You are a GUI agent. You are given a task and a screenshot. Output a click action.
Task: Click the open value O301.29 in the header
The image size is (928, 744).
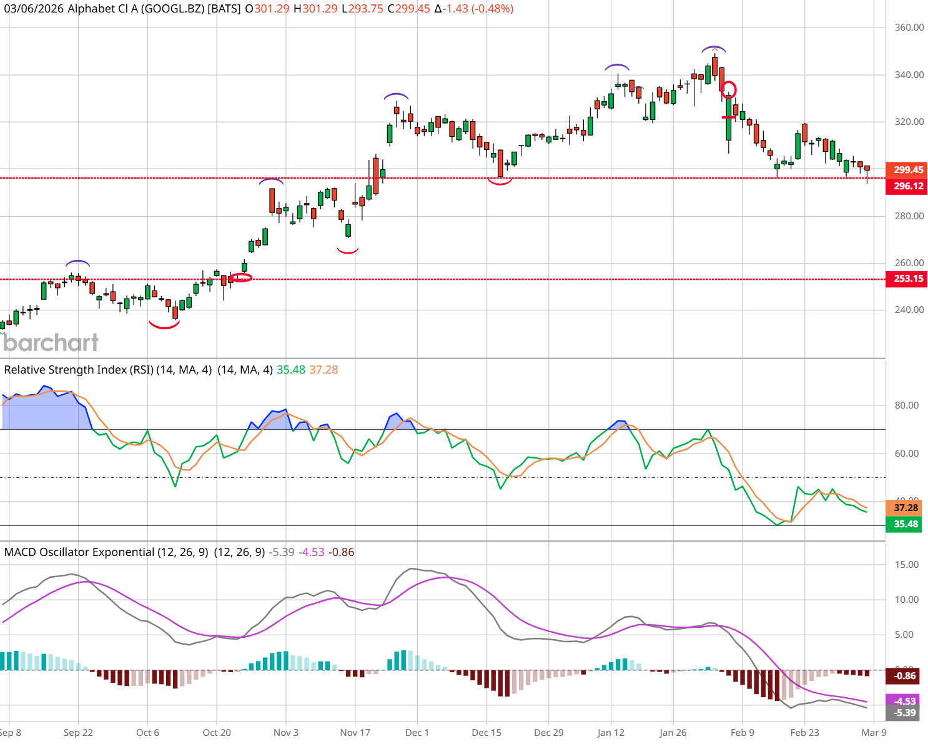tap(269, 9)
